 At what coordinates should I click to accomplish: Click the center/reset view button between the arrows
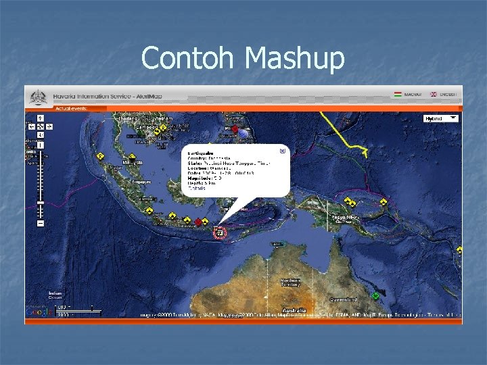coord(41,126)
